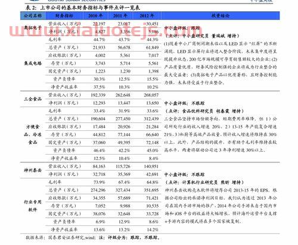This screenshot has width=298, height=245.
Task: Select the '财务指标' column header
Action: pyautogui.click(x=64, y=15)
